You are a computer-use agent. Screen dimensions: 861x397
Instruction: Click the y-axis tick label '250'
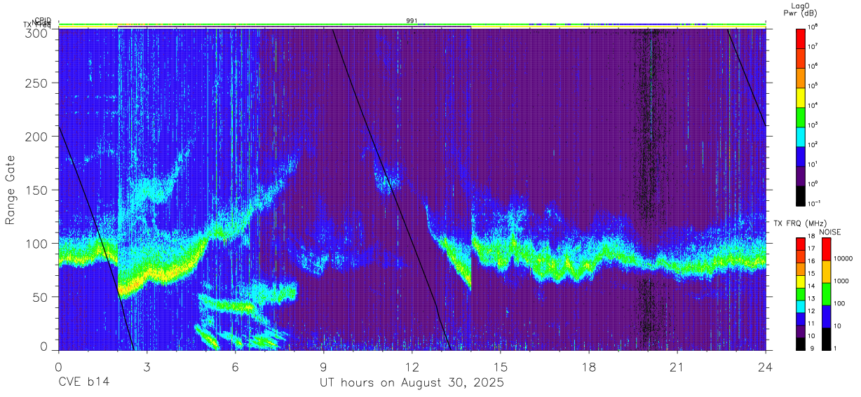click(38, 83)
